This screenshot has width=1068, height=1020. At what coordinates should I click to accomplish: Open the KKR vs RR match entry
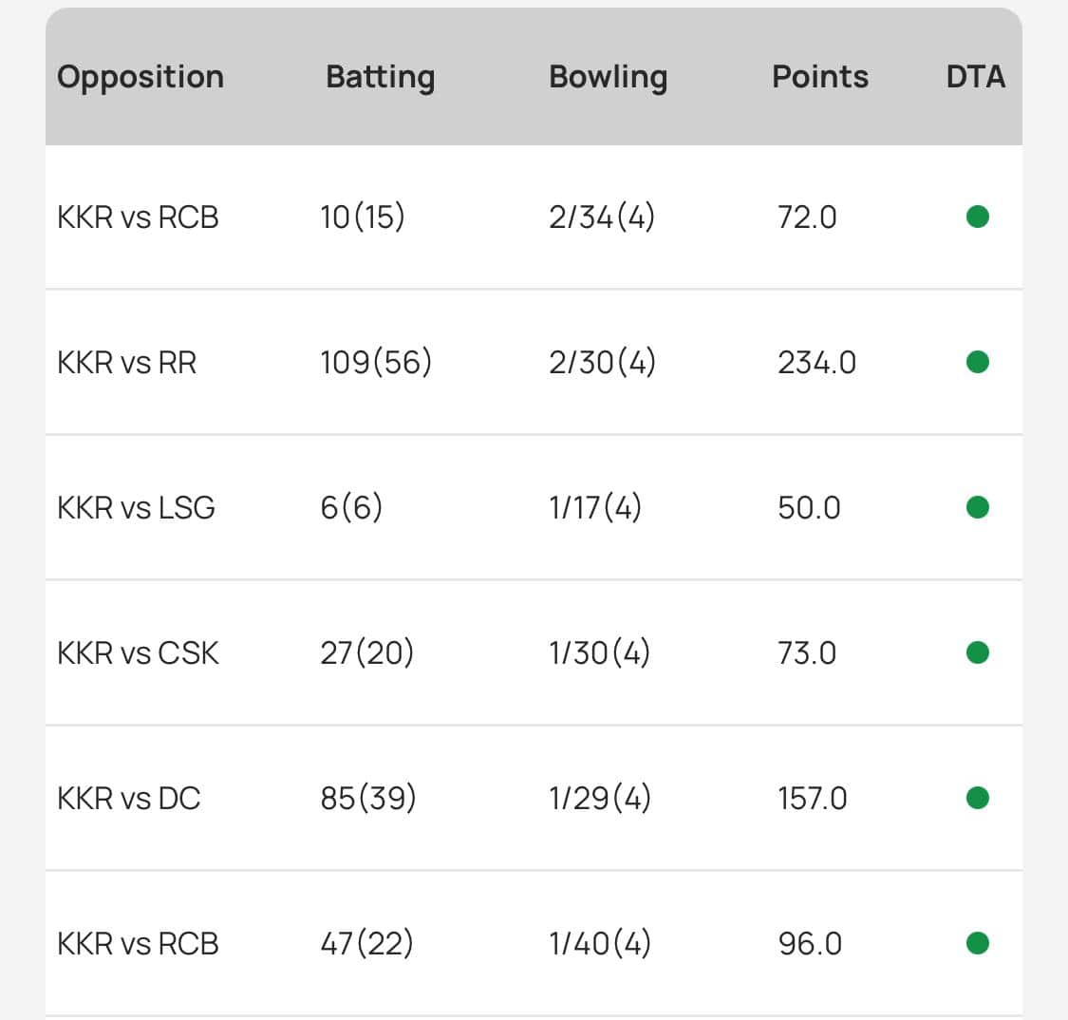click(127, 363)
